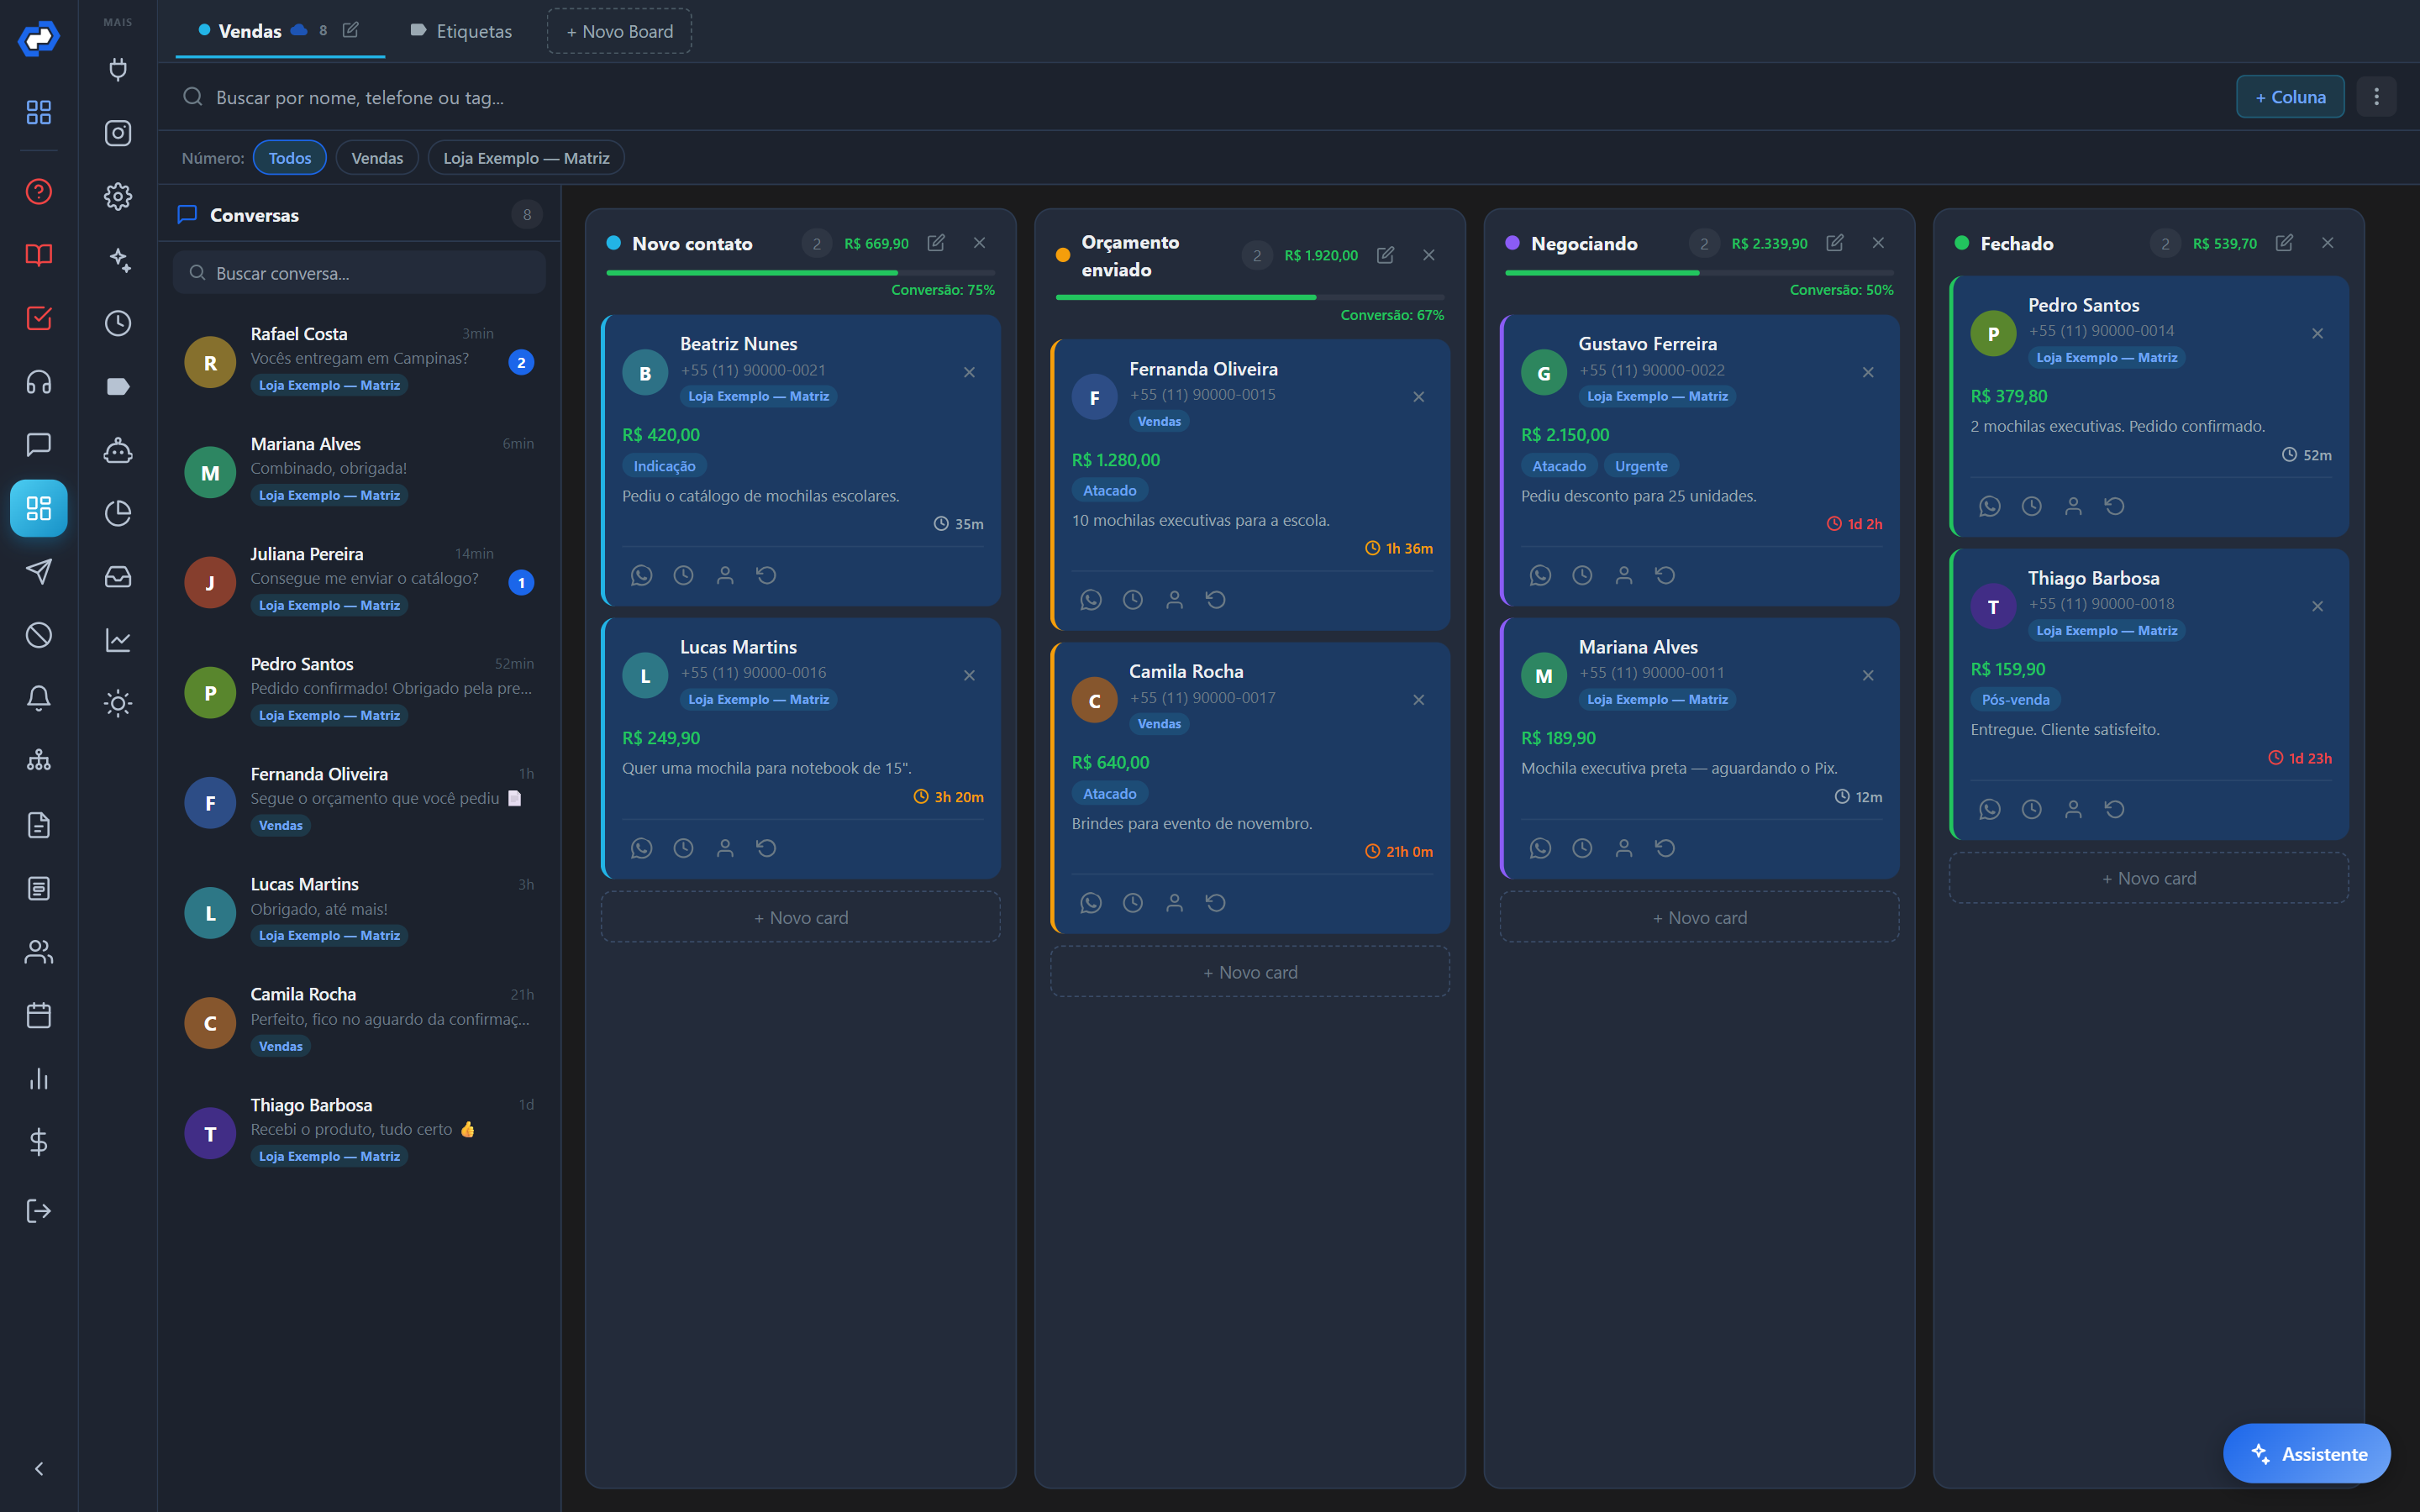Open the AI sparkle icon in sidebar
Viewport: 2420px width, 1512px height.
pyautogui.click(x=118, y=260)
